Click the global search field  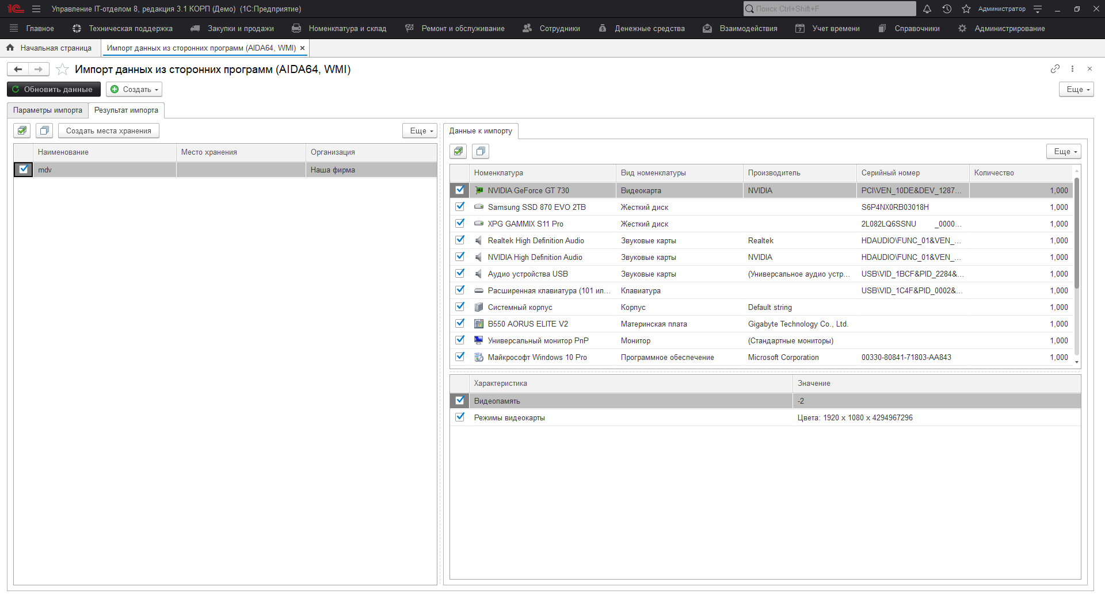click(829, 9)
